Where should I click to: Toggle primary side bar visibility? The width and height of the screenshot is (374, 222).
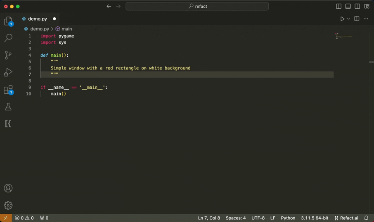coord(338,7)
